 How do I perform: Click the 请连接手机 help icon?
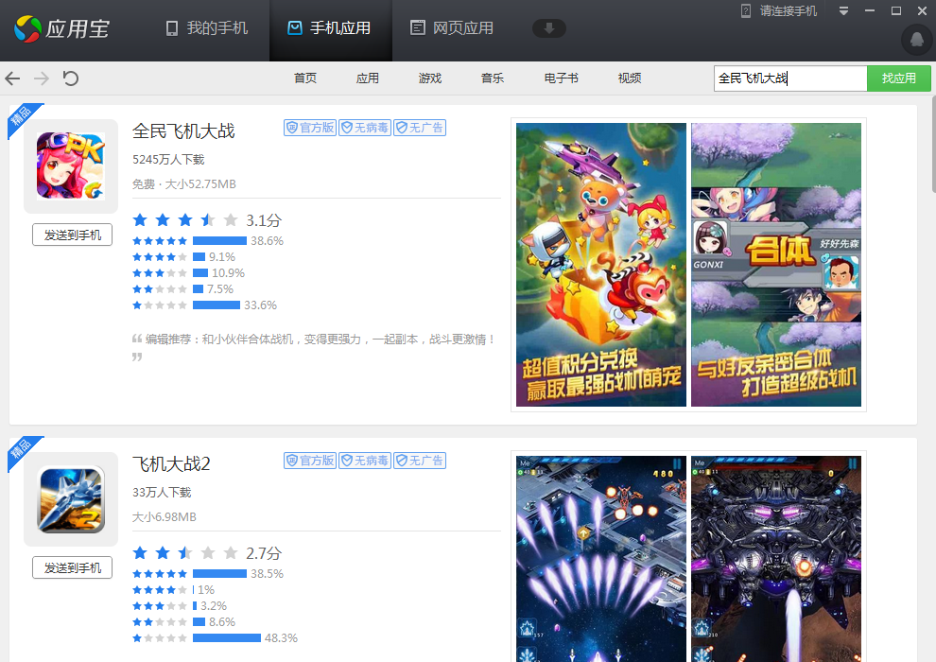tap(746, 10)
